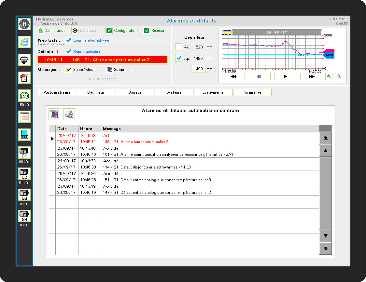Launch Internet Explorer from the sidebar
The width and height of the screenshot is (366, 282).
click(24, 42)
